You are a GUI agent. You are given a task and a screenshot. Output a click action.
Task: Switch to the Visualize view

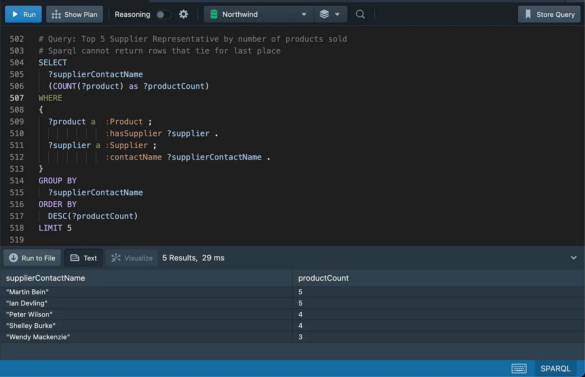132,258
